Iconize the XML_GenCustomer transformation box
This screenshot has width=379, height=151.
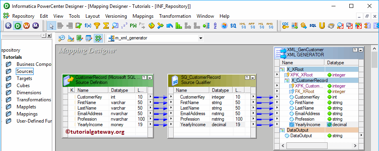pyautogui.click(x=361, y=50)
